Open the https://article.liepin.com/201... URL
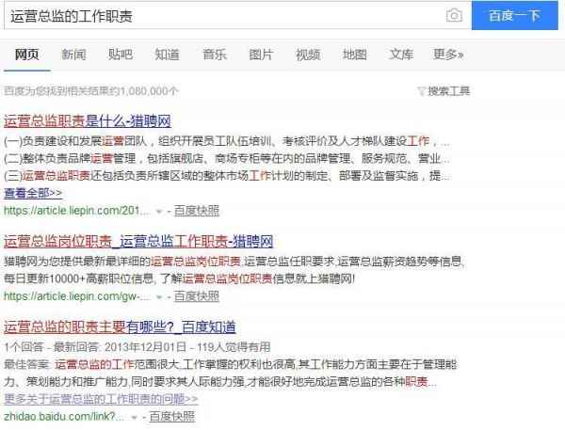The height and width of the screenshot is (430, 565). pos(77,211)
